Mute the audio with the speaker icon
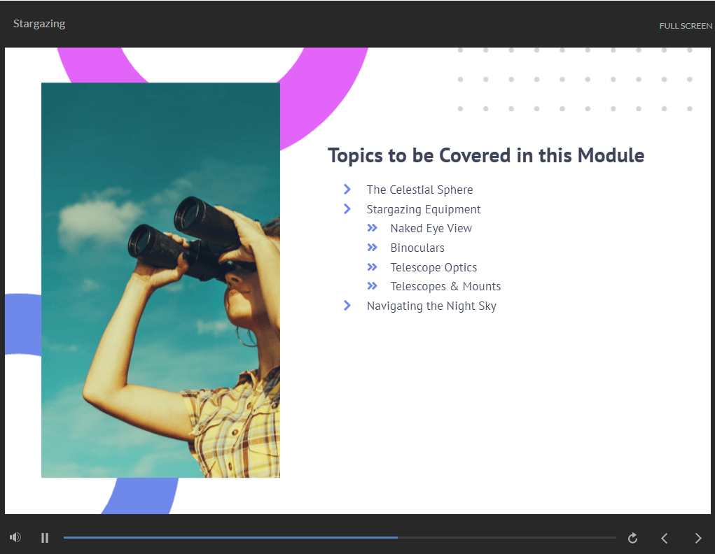 [15, 538]
